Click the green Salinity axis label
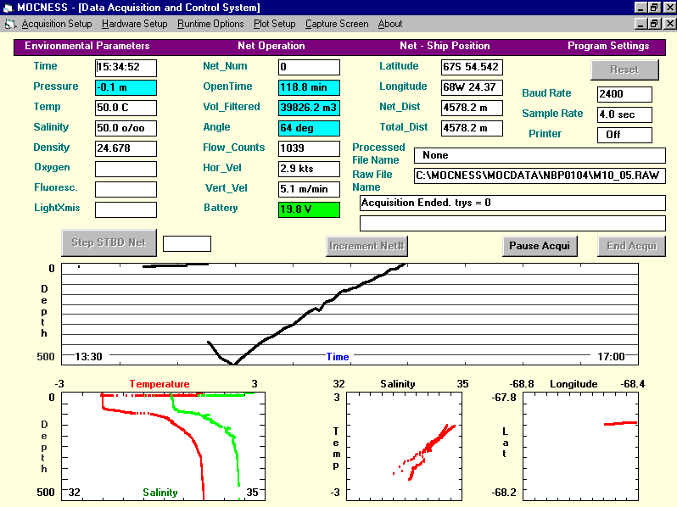This screenshot has height=507, width=677. pos(160,493)
